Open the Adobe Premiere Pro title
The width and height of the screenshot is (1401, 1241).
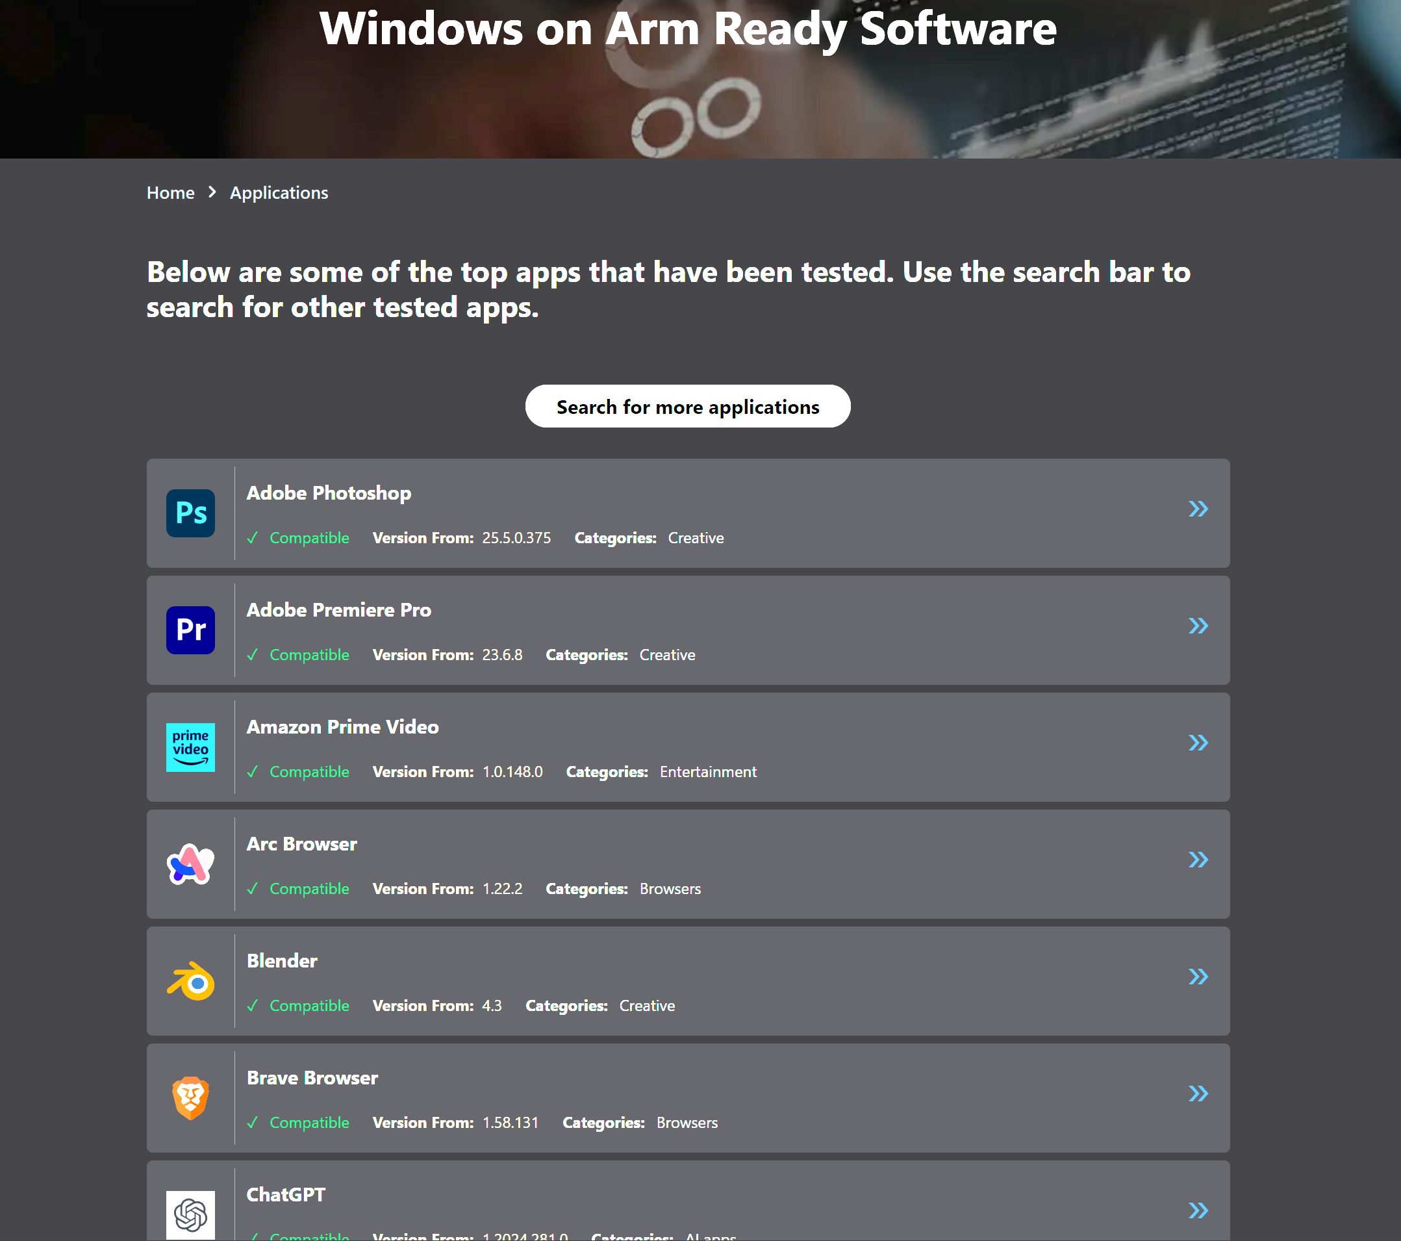[x=338, y=610]
